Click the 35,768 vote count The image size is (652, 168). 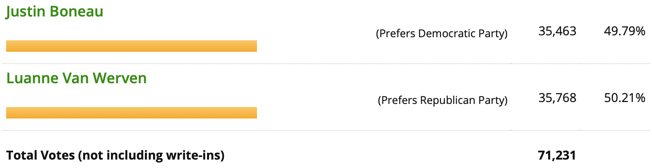pyautogui.click(x=557, y=98)
